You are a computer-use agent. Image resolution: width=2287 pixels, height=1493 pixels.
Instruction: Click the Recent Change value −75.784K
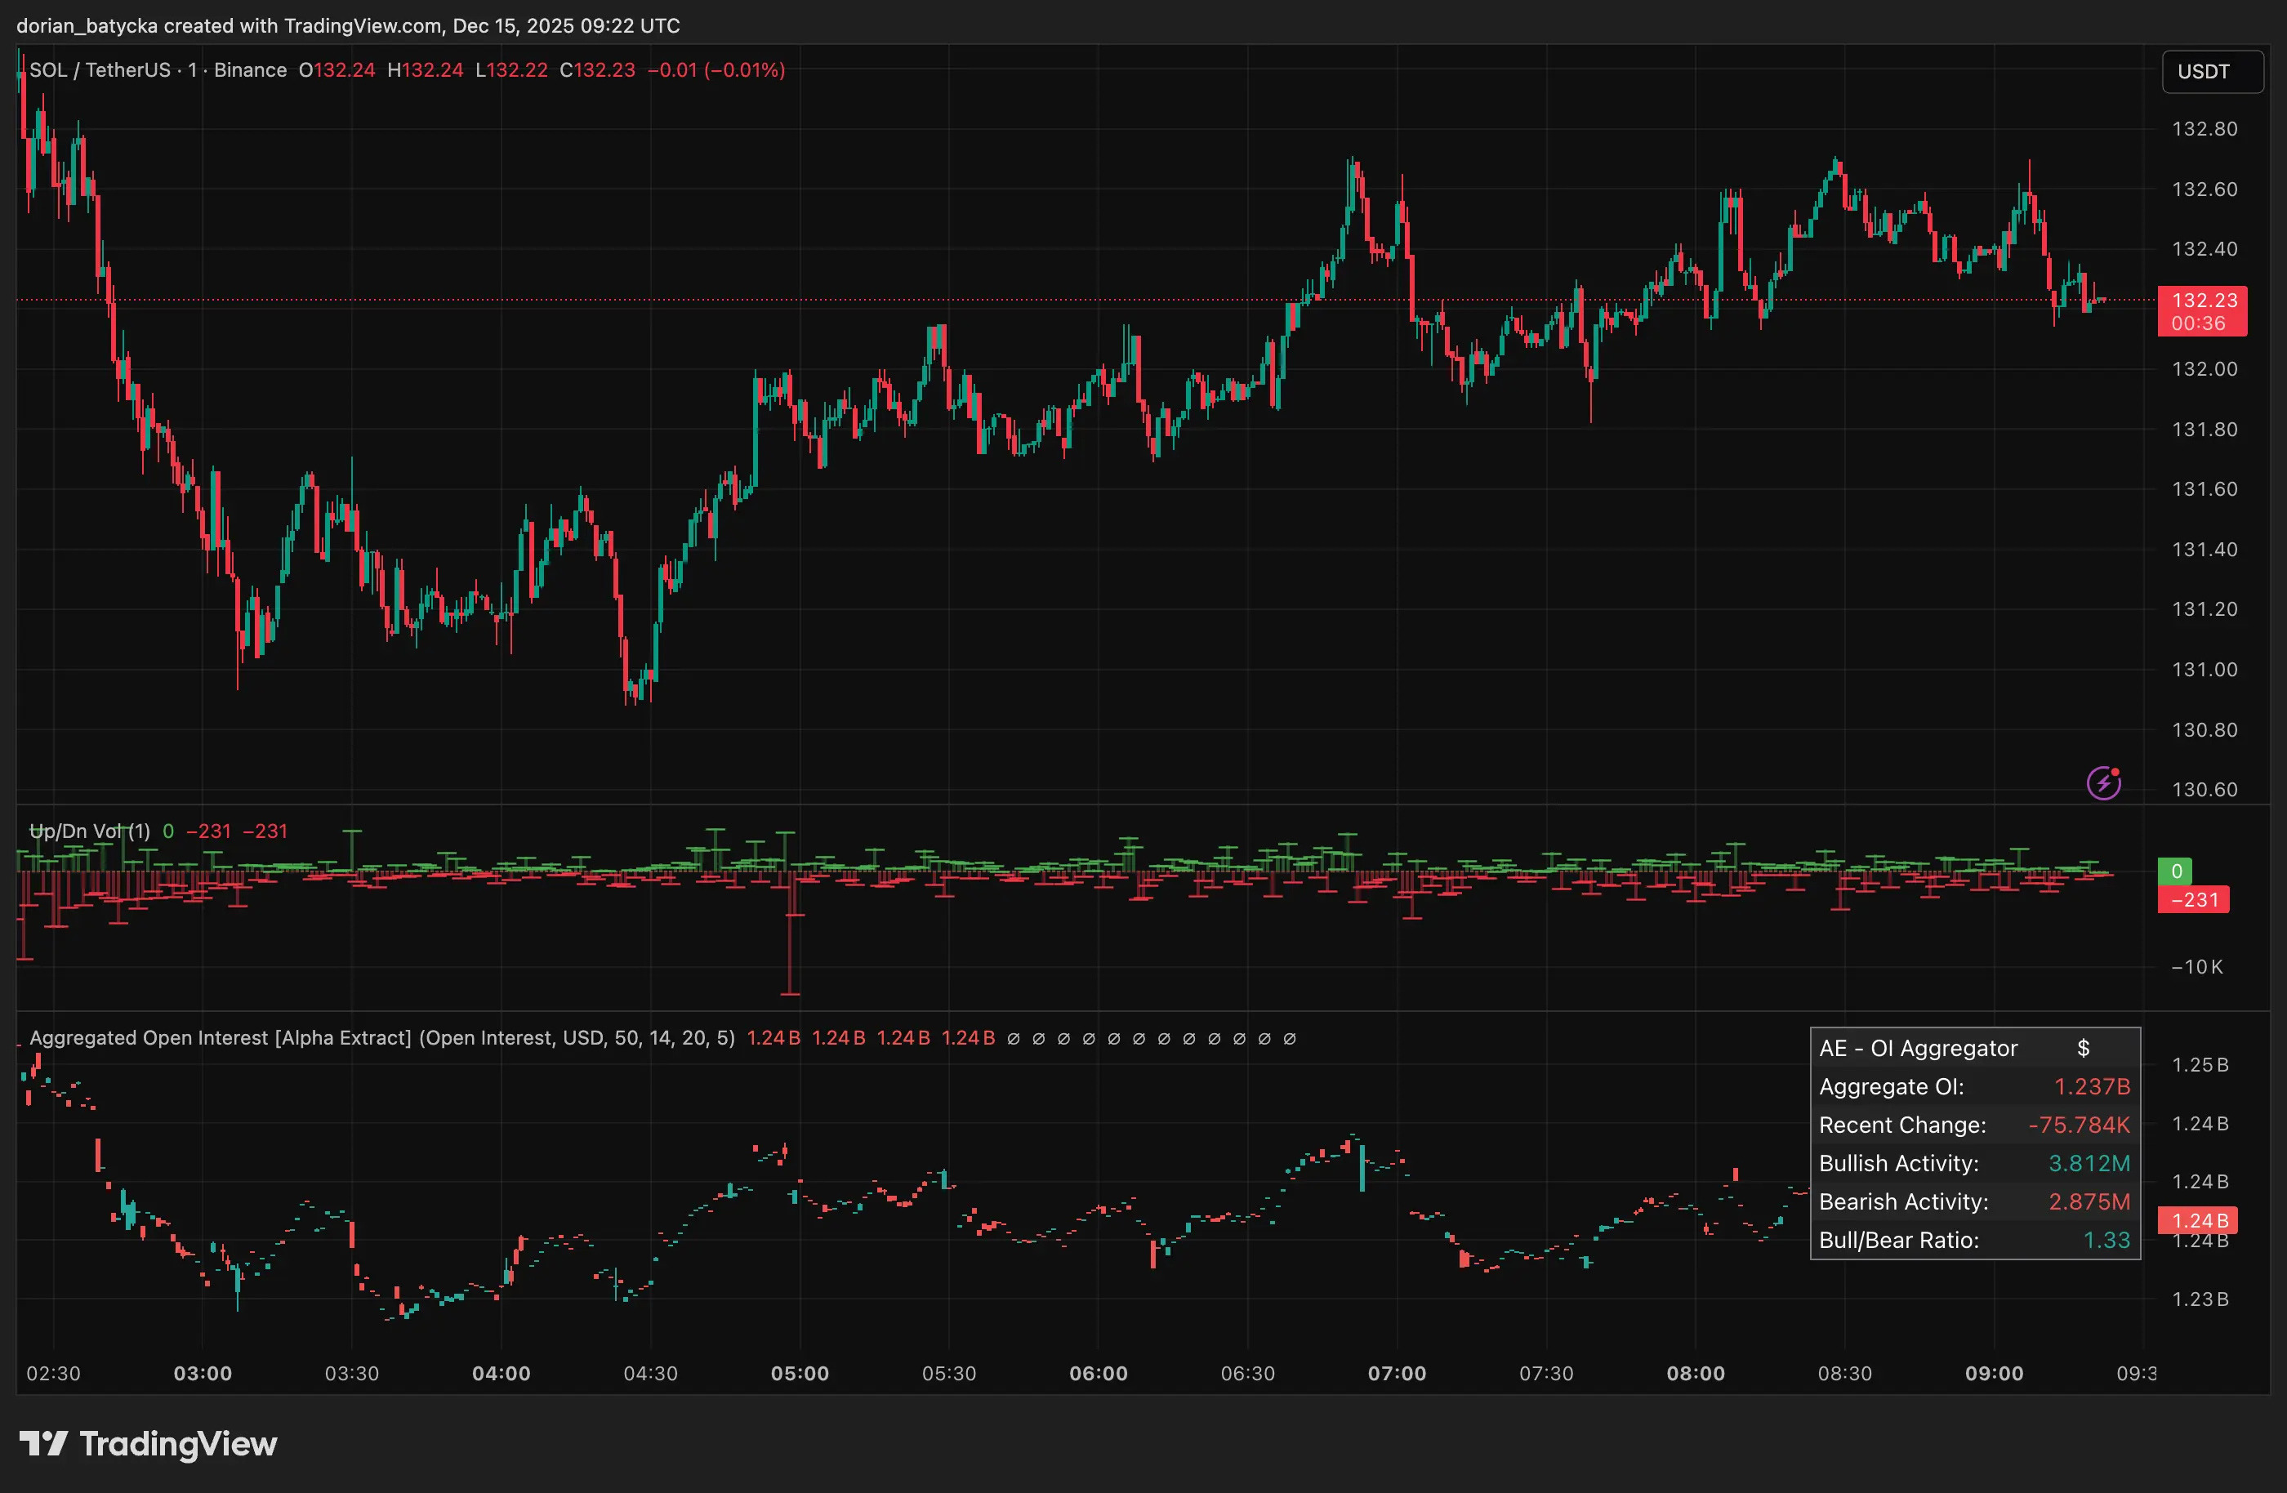pyautogui.click(x=2080, y=1124)
